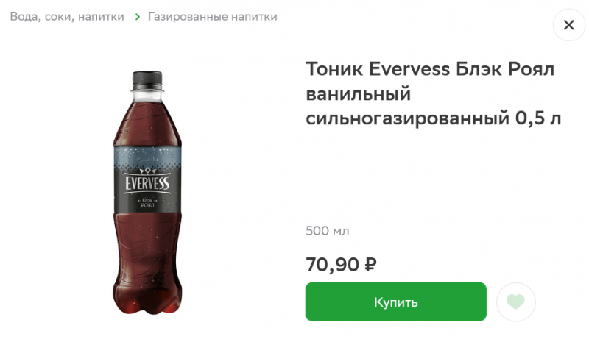589x342 pixels.
Task: Click the green breadcrumb chevron arrow
Action: click(138, 17)
